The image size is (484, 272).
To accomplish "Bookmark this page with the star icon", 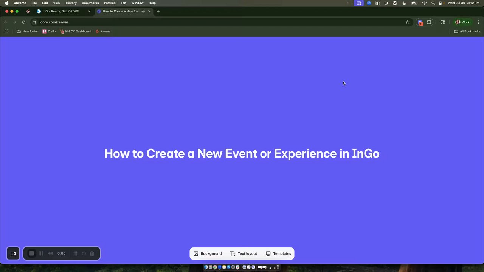I will coord(407,22).
